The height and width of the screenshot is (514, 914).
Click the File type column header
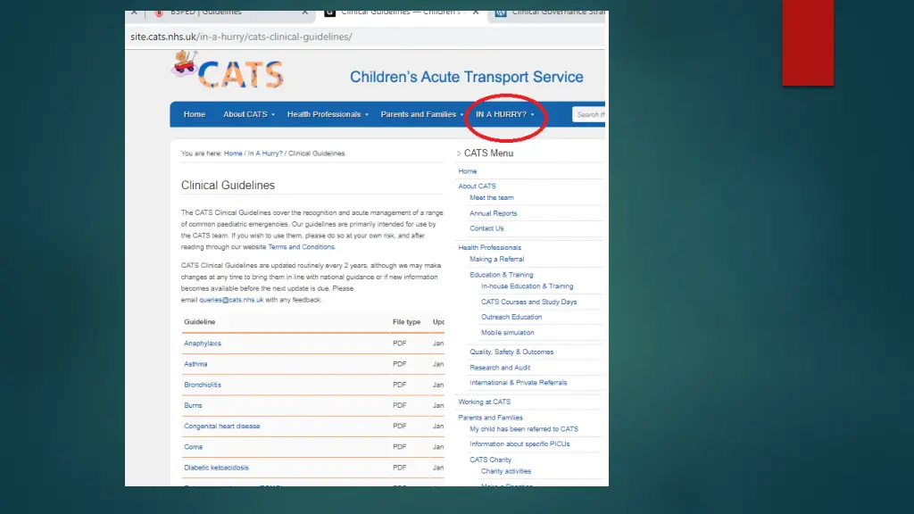[x=406, y=321]
